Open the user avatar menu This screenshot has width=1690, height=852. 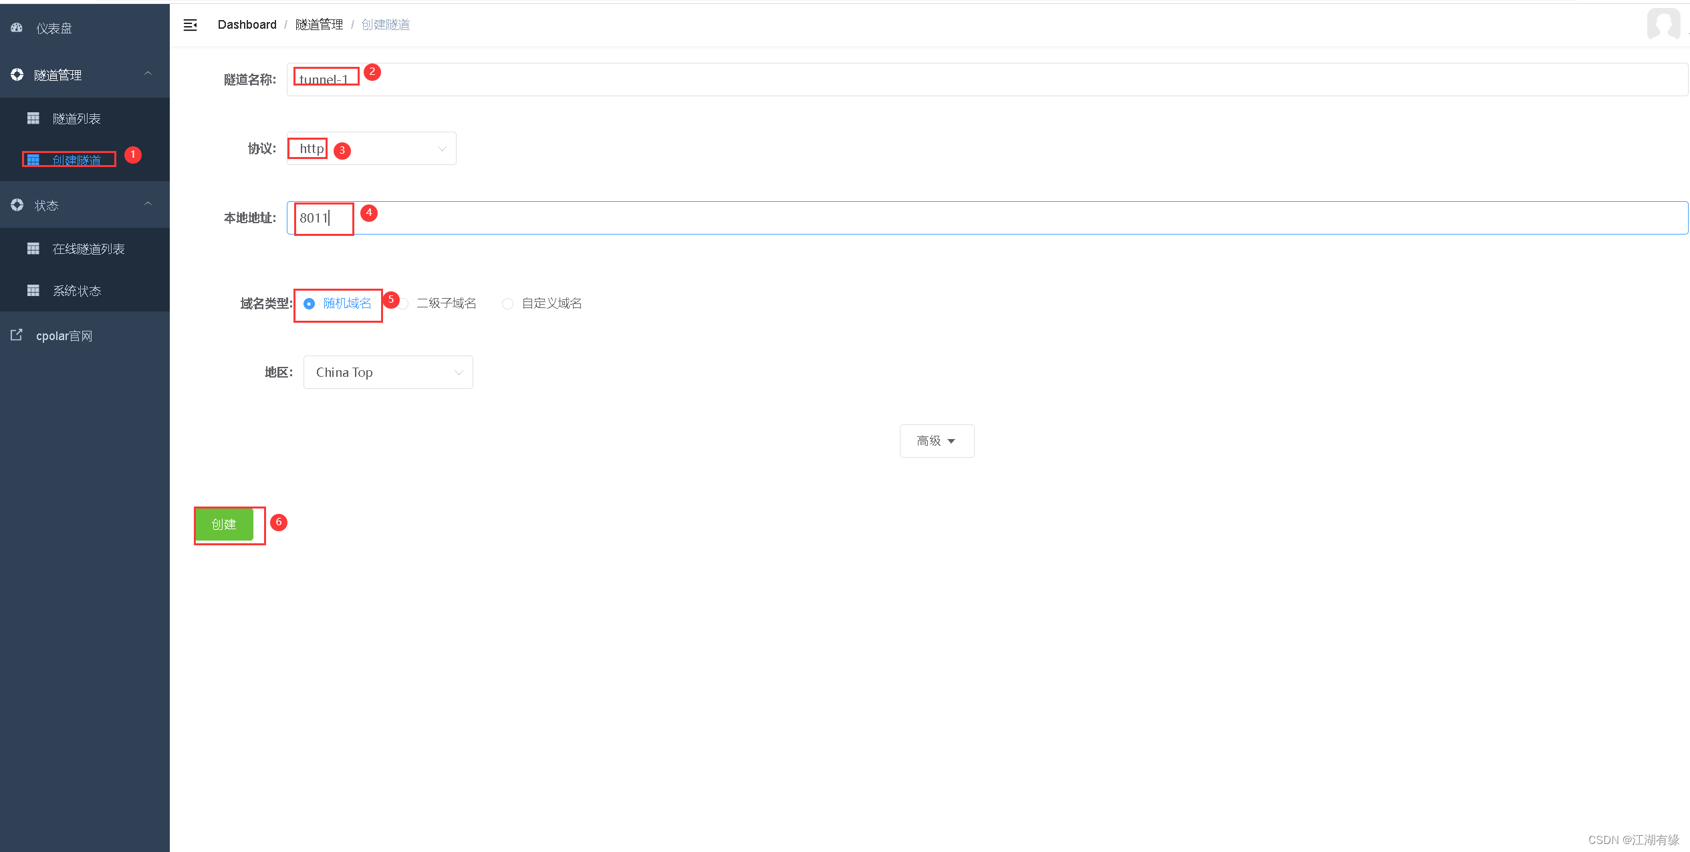1663,25
